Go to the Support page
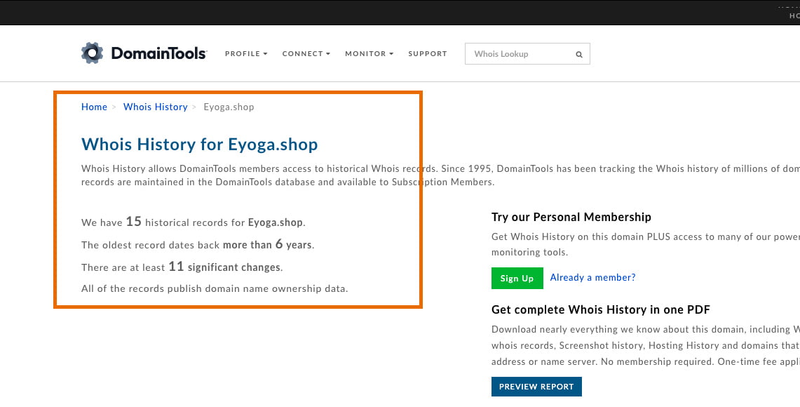Image resolution: width=800 pixels, height=407 pixels. click(x=428, y=53)
